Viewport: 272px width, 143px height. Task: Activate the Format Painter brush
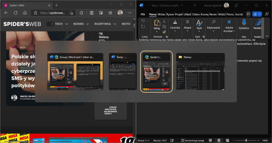tap(164, 32)
